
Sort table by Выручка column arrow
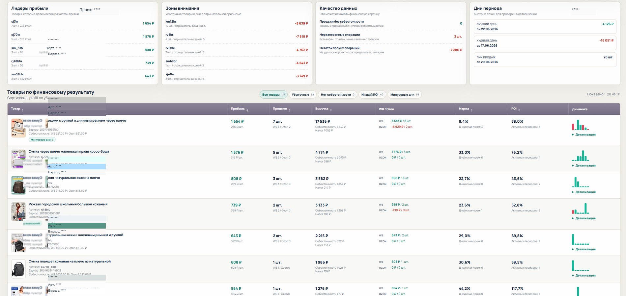(x=331, y=110)
